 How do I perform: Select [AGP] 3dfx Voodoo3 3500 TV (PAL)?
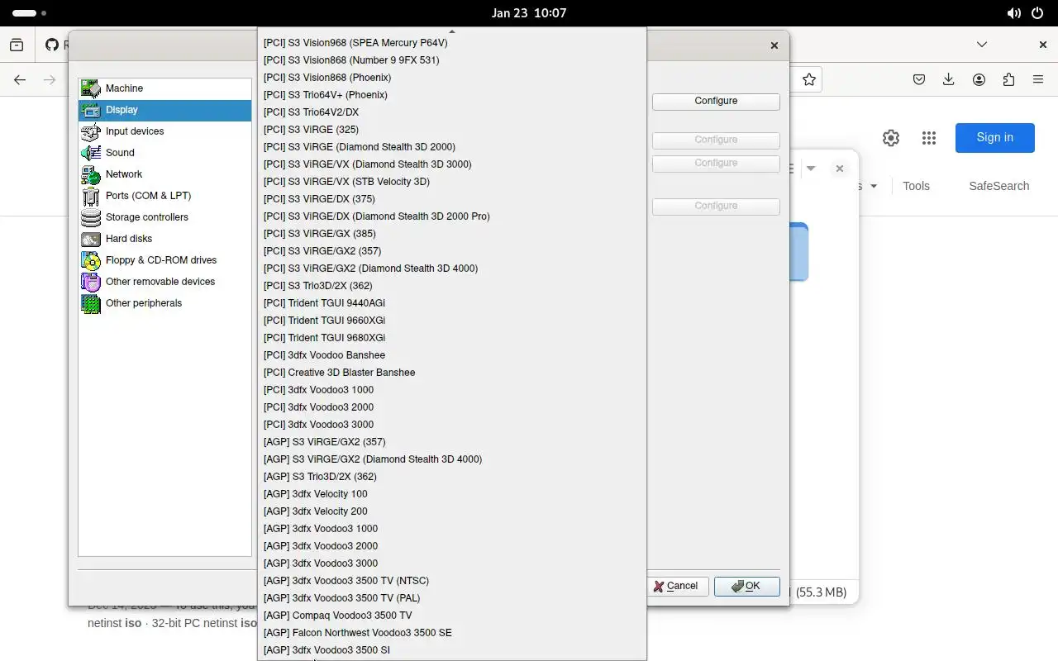coord(452,598)
